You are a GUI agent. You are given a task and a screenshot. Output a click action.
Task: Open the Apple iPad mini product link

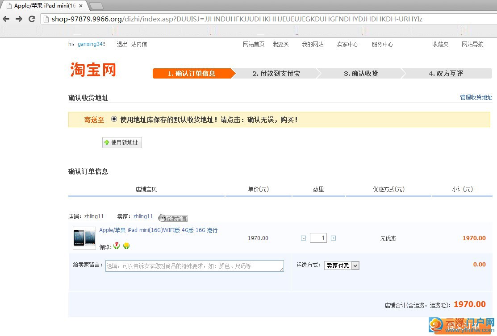coord(157,230)
